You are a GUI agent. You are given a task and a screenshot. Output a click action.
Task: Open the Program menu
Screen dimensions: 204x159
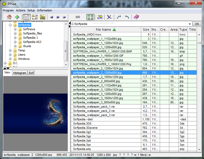[8, 10]
